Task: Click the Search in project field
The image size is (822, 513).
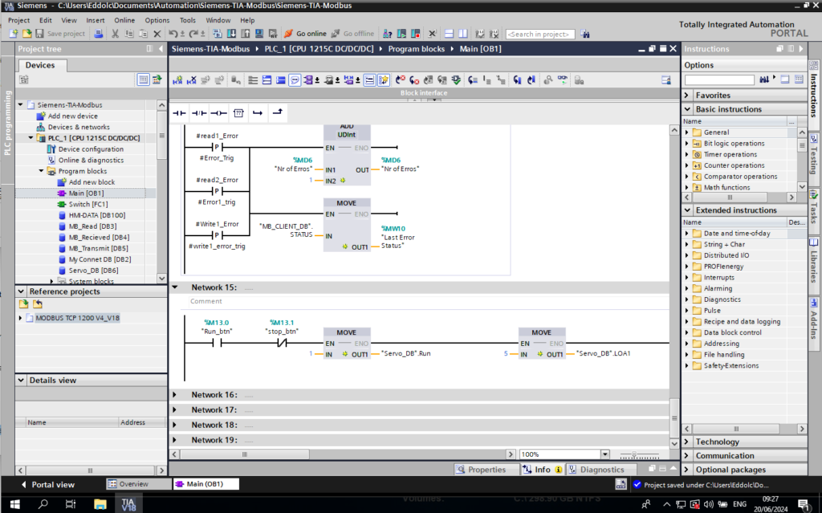Action: pyautogui.click(x=540, y=34)
